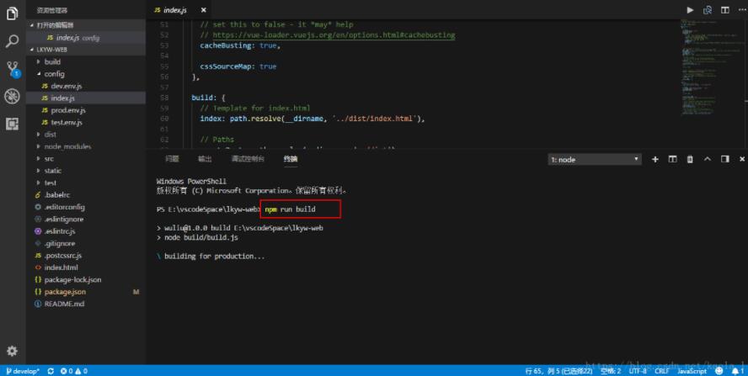Open the Debug view in activity bar
Screen dimensions: 748x376
pos(12,96)
